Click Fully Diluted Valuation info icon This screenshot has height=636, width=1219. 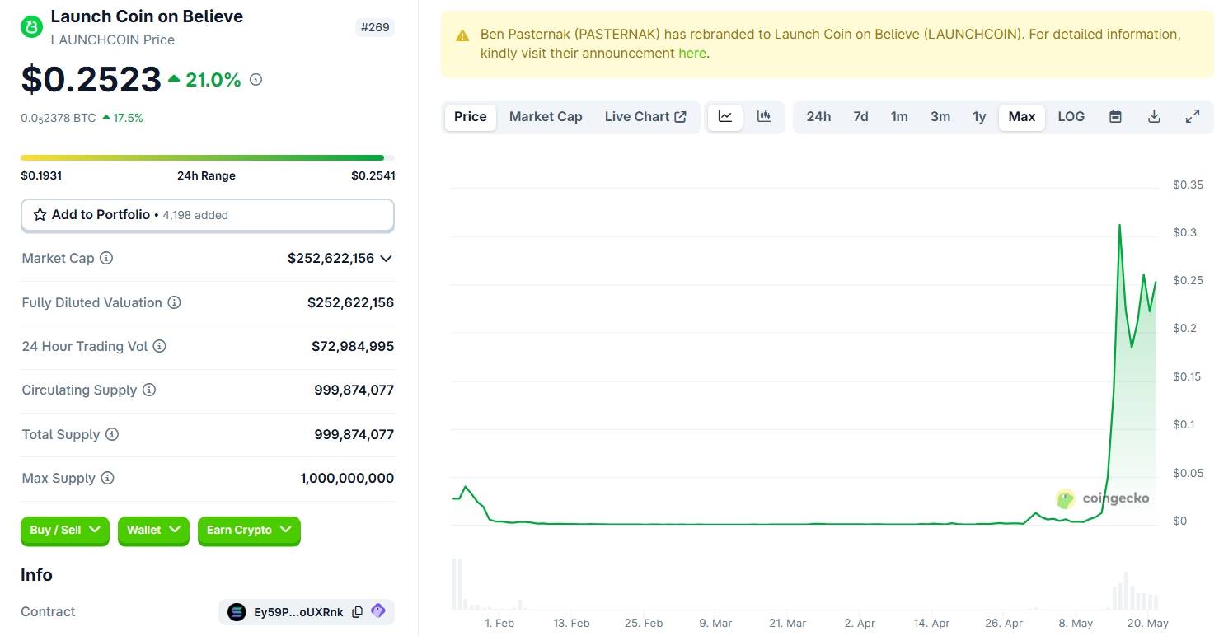tap(174, 302)
